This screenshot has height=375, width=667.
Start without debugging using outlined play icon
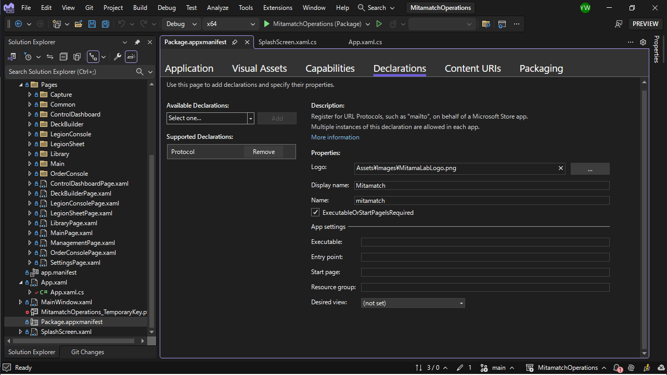click(x=379, y=24)
